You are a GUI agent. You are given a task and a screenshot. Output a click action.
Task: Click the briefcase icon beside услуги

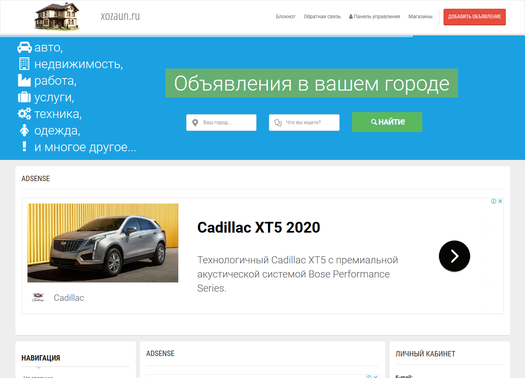(x=25, y=97)
